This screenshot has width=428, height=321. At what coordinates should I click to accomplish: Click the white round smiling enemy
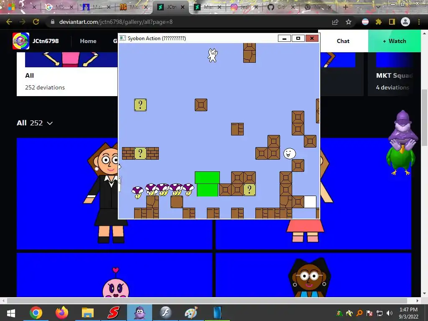tap(289, 154)
